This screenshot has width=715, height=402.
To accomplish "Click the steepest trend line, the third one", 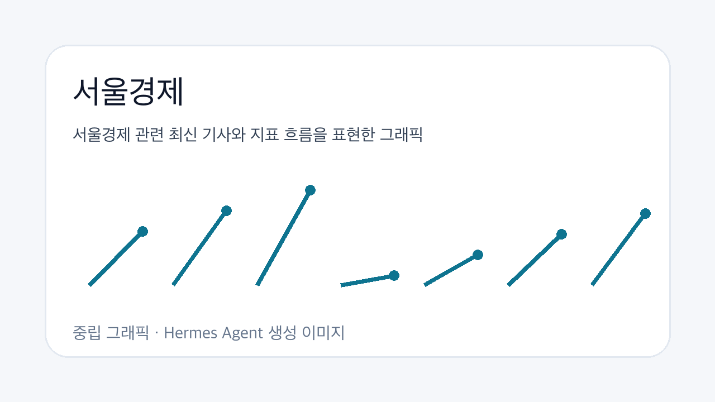I will click(283, 237).
